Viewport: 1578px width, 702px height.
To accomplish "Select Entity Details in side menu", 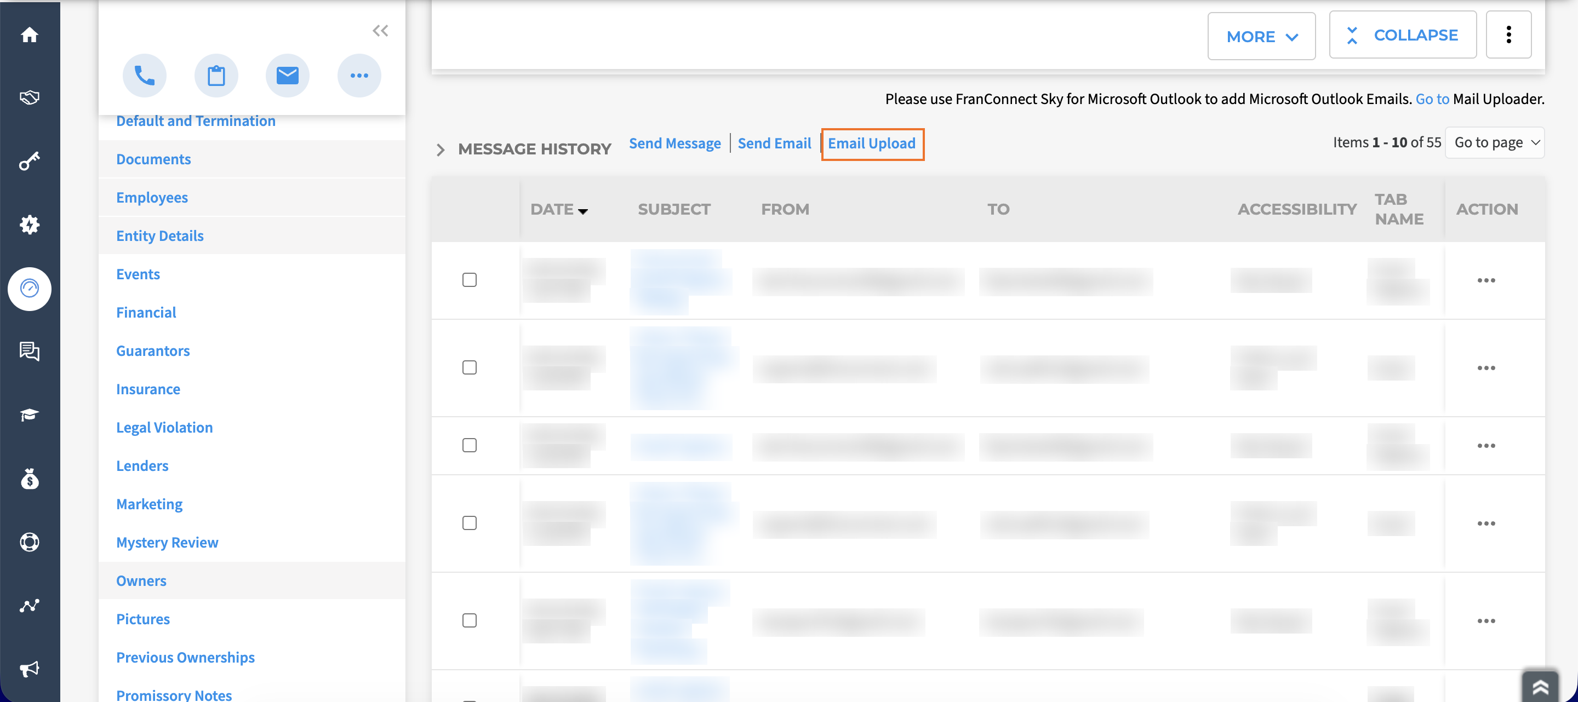I will pyautogui.click(x=160, y=235).
